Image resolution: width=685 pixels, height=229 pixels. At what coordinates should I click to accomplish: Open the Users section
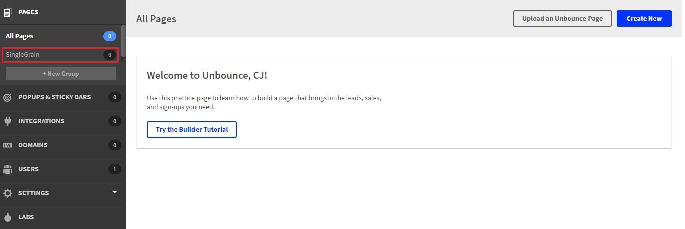pos(28,169)
